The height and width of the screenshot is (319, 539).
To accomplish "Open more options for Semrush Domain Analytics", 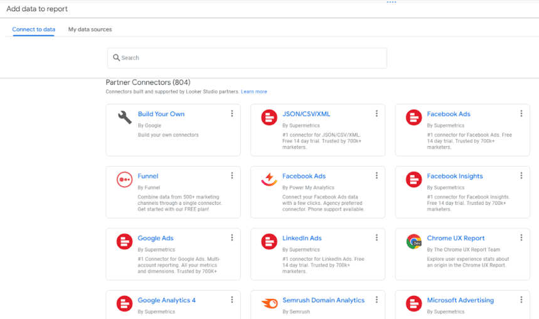I will point(376,300).
